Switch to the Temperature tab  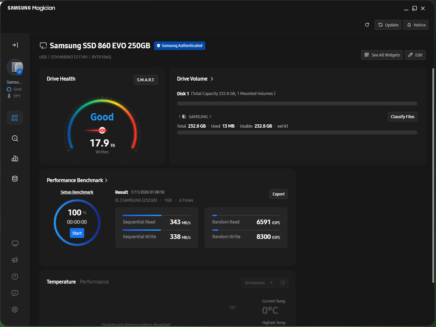click(61, 282)
